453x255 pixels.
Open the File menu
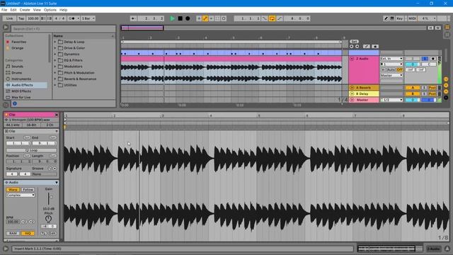4,10
